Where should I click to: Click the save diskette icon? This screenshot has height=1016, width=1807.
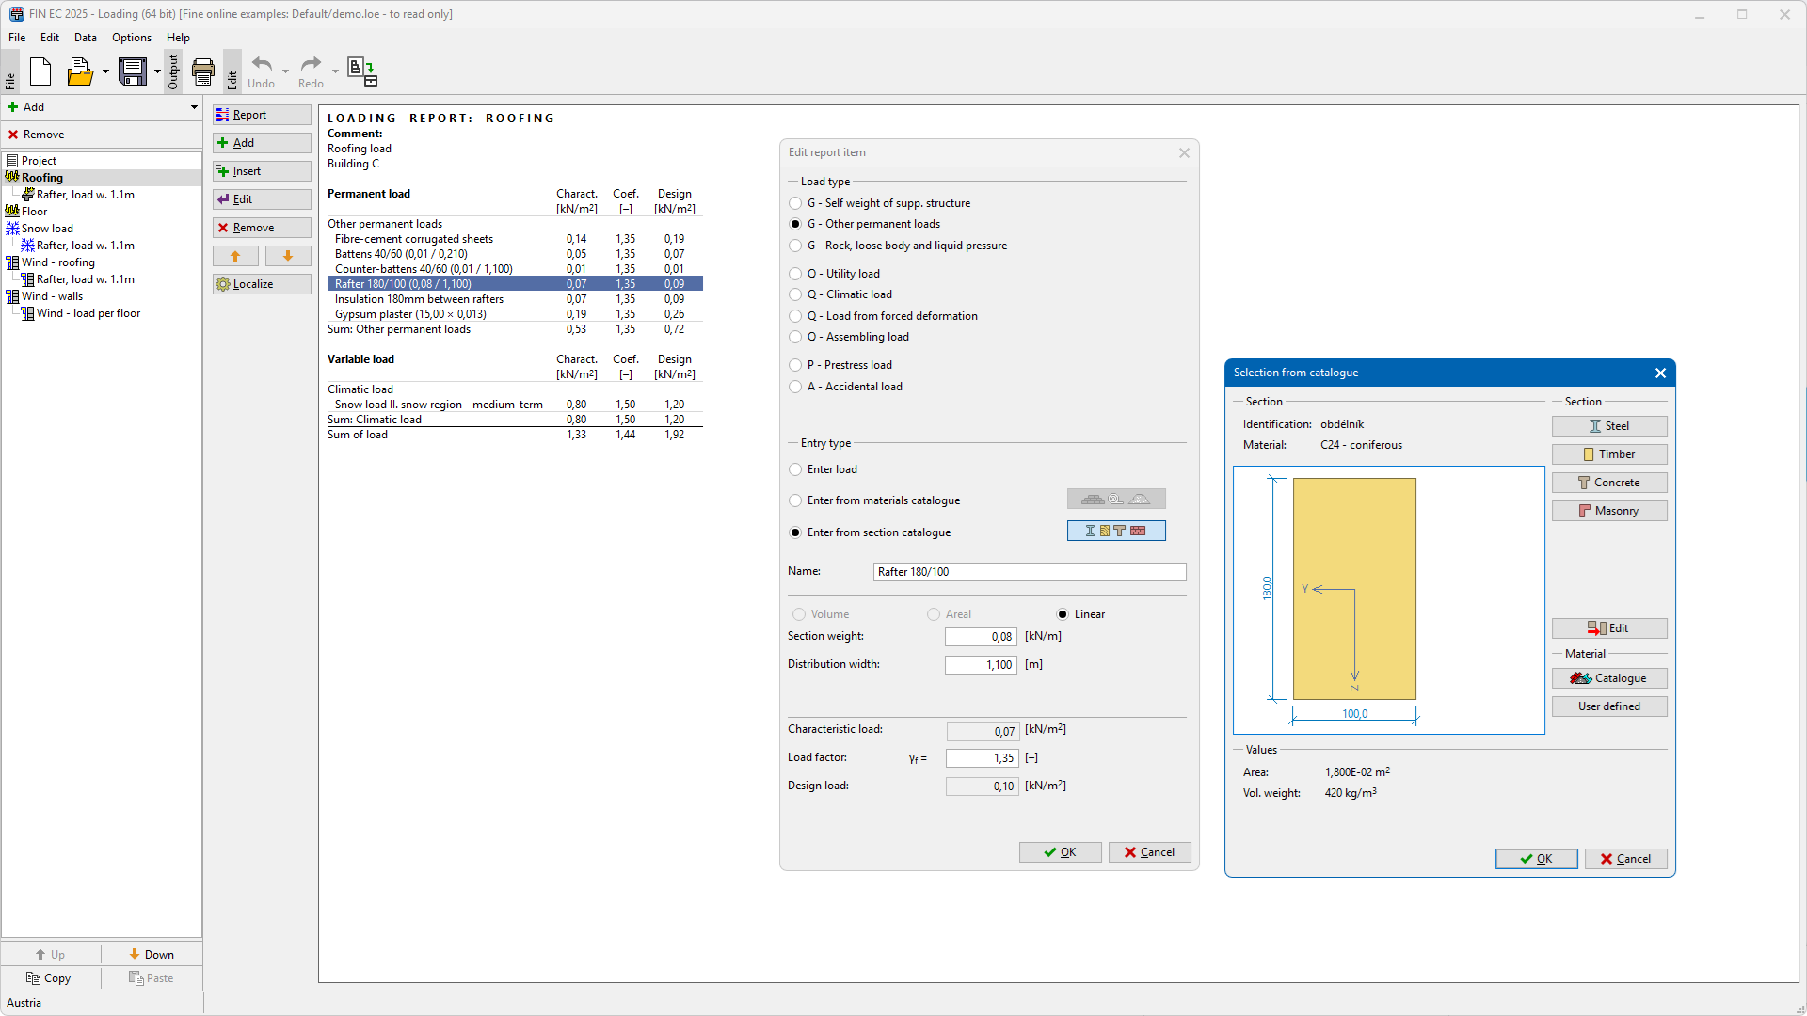[133, 71]
